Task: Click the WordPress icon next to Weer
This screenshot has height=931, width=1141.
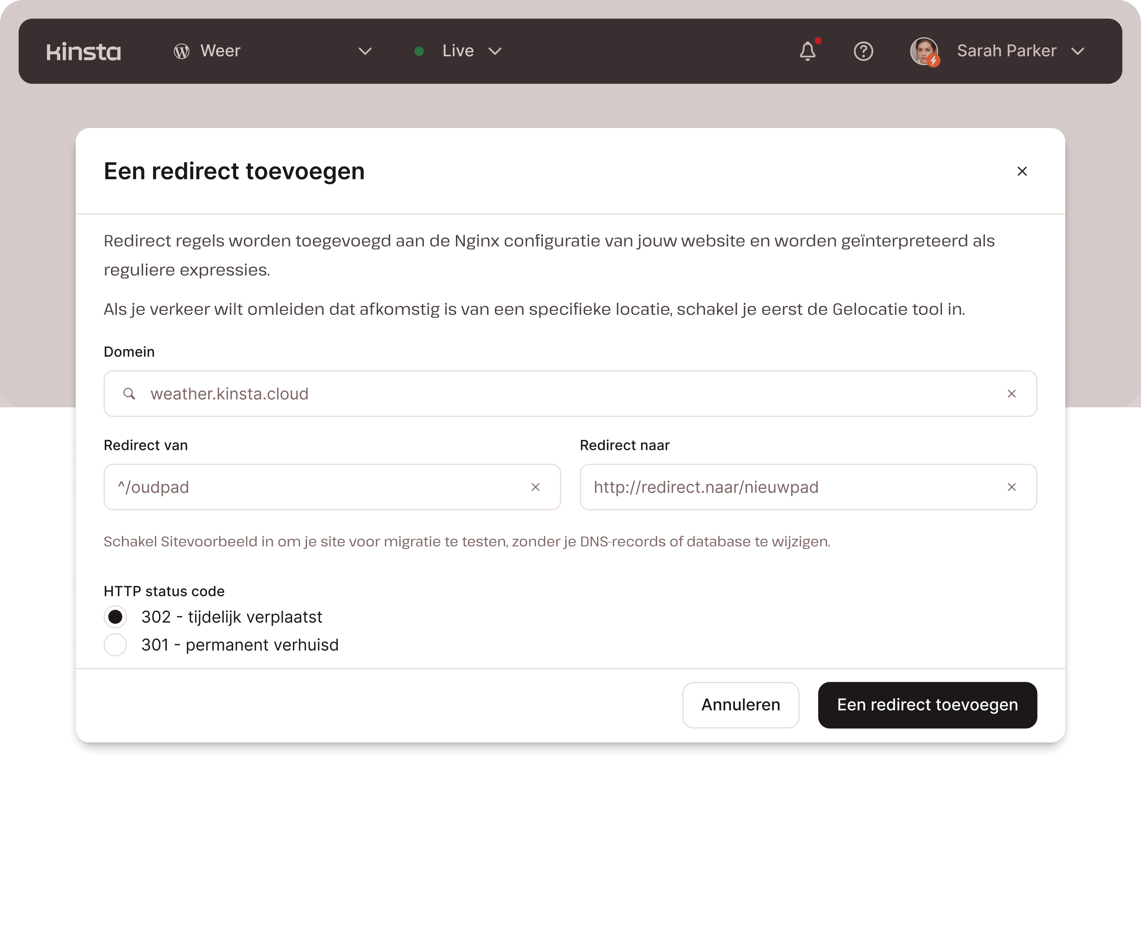Action: 182,52
